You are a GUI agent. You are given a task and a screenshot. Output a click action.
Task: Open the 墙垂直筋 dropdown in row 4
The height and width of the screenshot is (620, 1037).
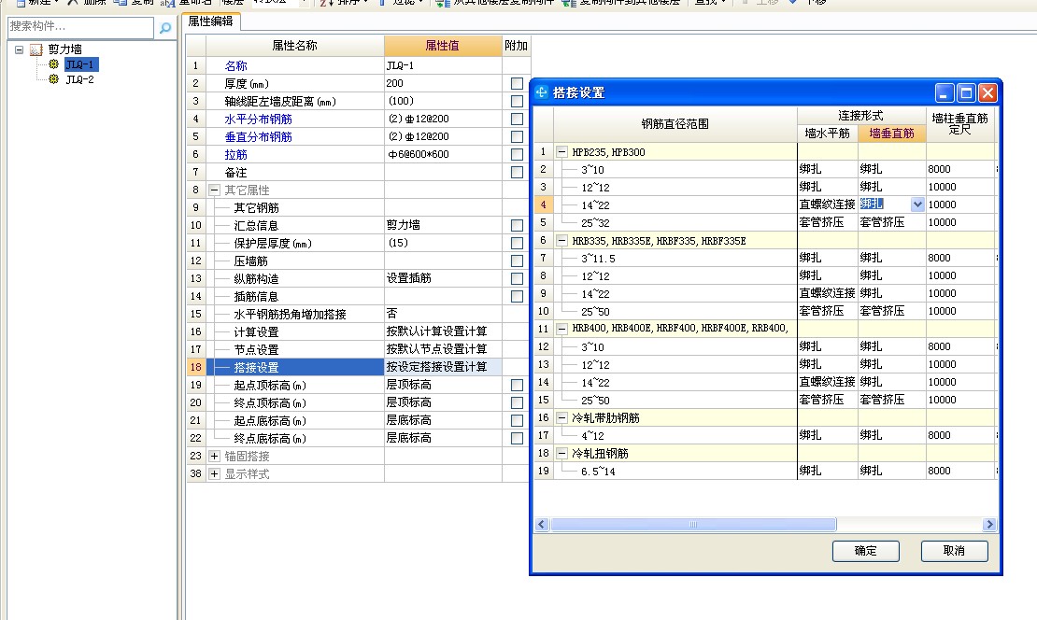[x=917, y=204]
